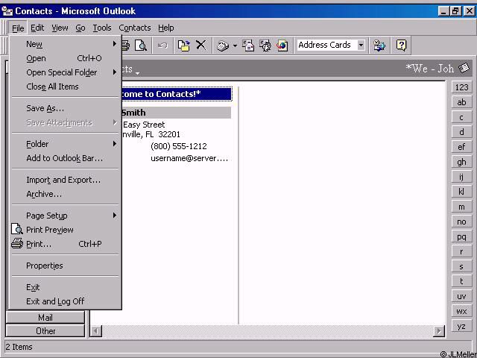Open the Help menu
The width and height of the screenshot is (477, 358).
[165, 28]
